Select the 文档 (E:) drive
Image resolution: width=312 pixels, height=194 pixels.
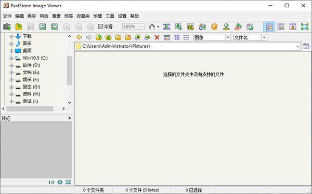point(31,73)
